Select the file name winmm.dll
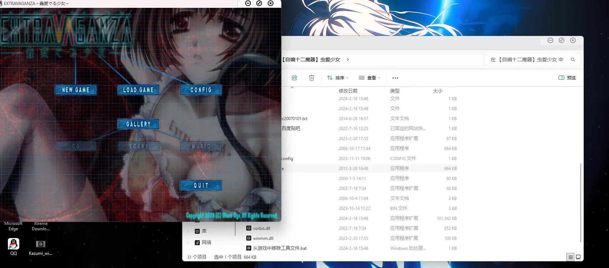 click(x=263, y=238)
